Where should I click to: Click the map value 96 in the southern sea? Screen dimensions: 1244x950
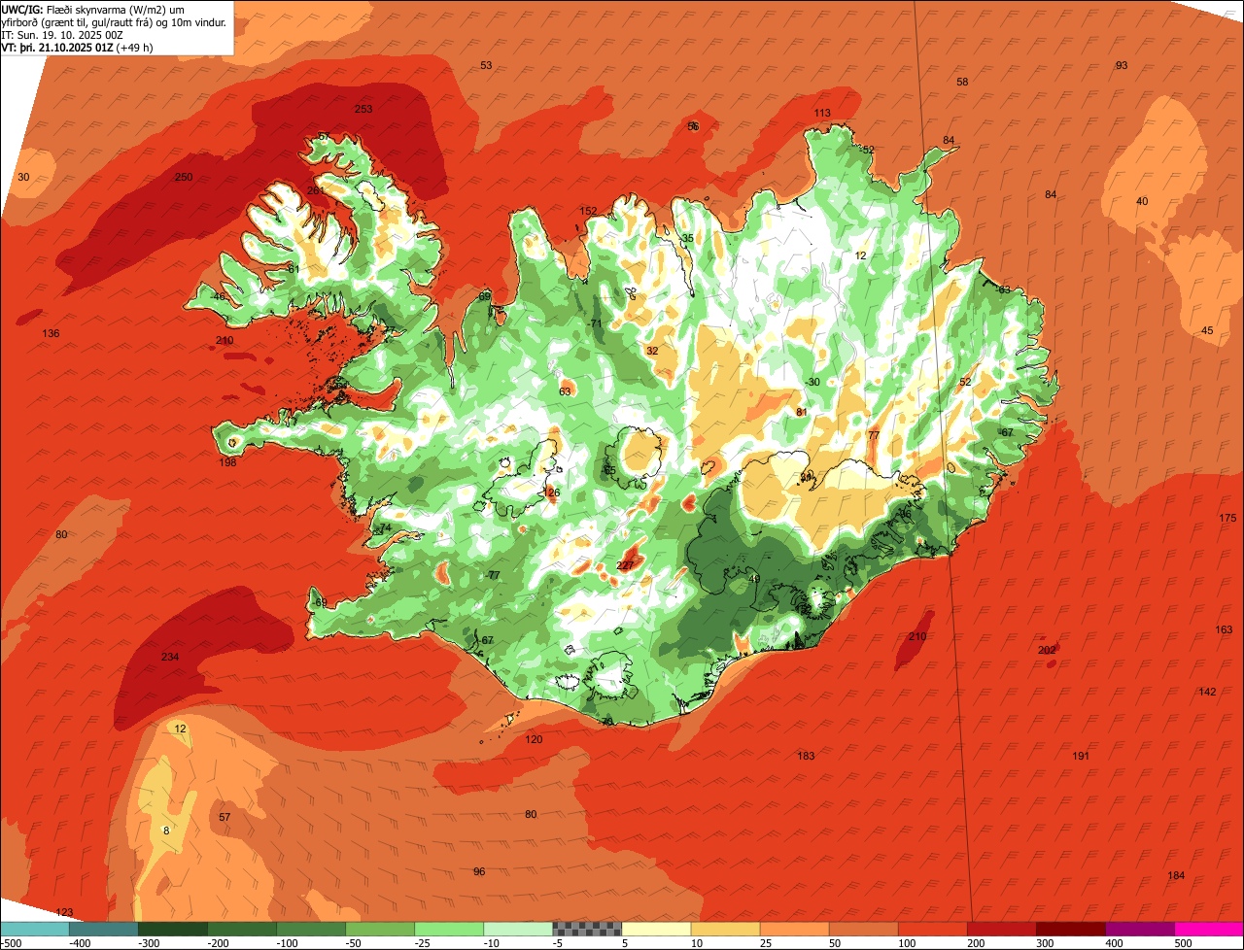[479, 871]
